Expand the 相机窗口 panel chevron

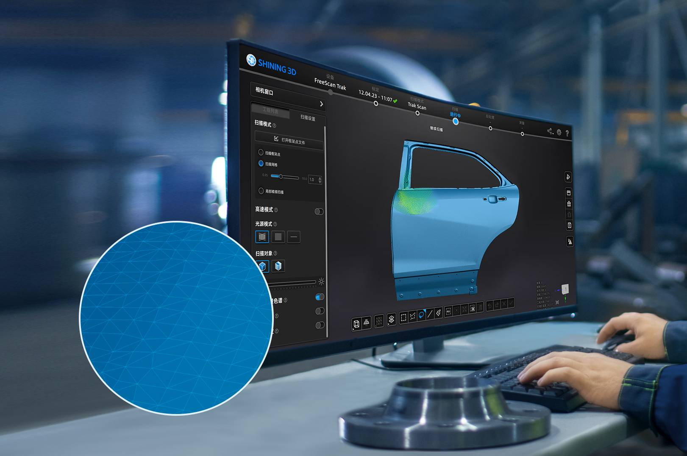pos(321,104)
